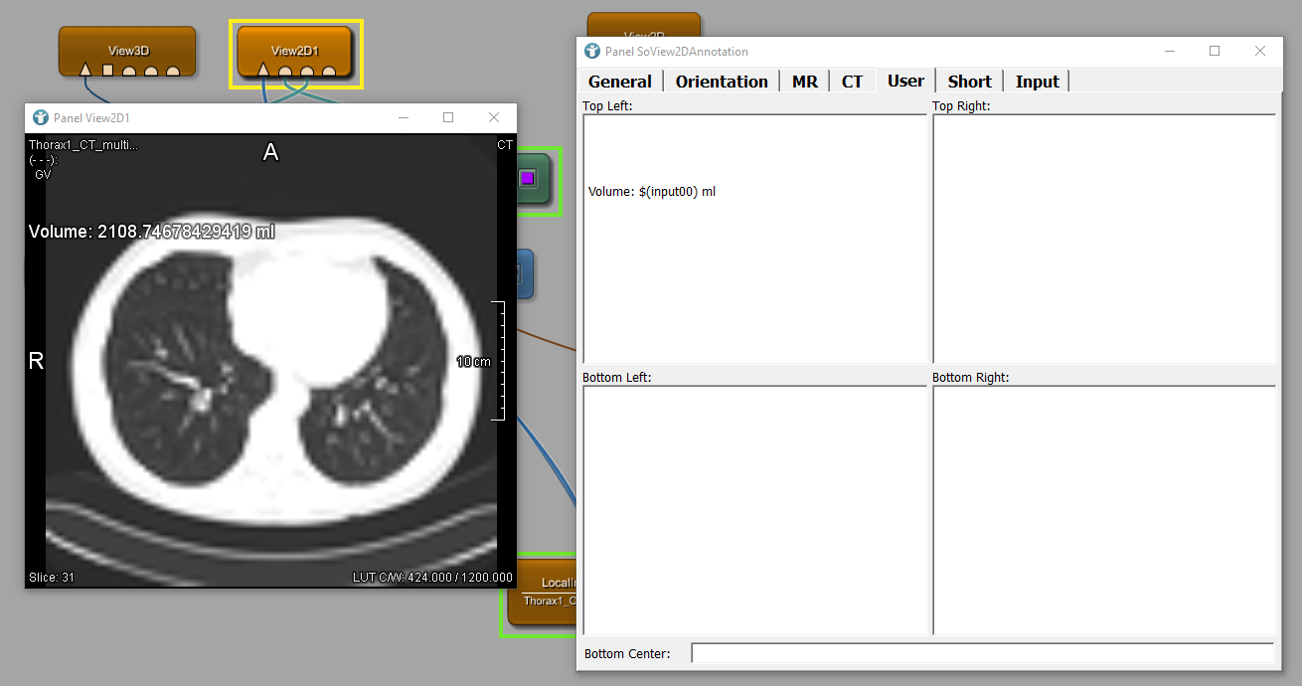Click the rightmost half-circle connector on View2D1
The width and height of the screenshot is (1302, 686).
pos(329,72)
